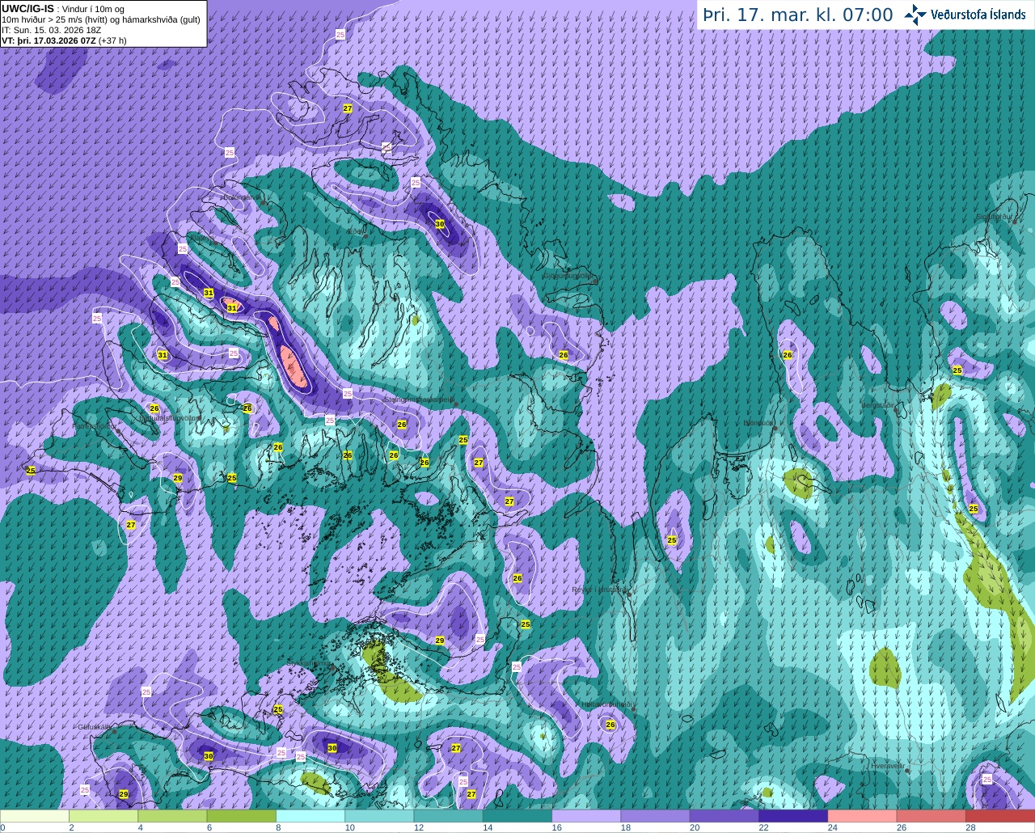Click the yellow 25 gust label northeast of Bergstaðir
1035x833 pixels.
click(957, 370)
